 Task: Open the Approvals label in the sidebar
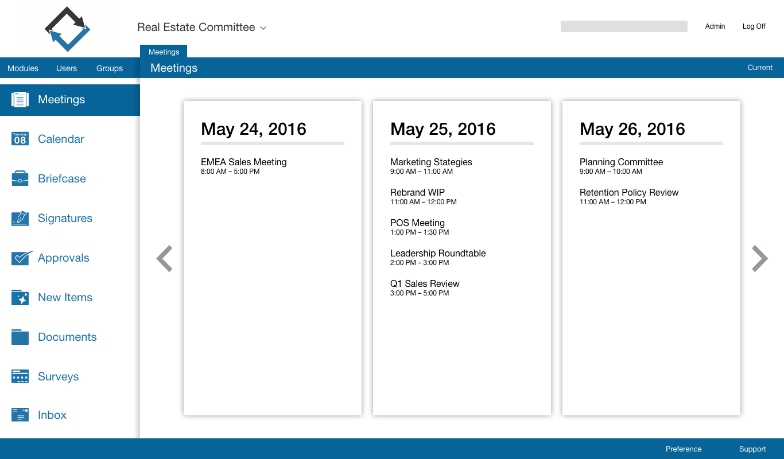click(x=64, y=258)
